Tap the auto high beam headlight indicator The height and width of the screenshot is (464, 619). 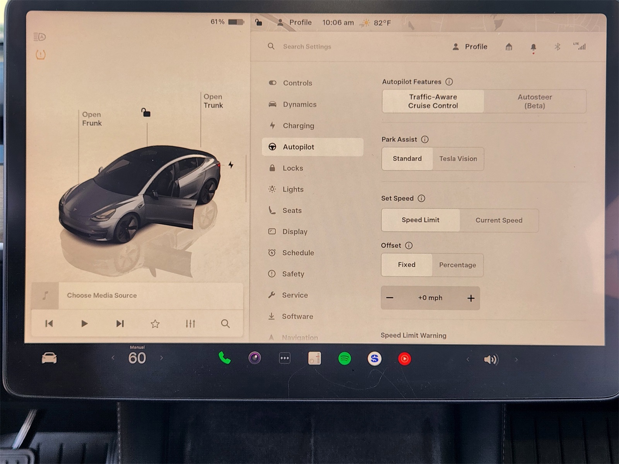(x=40, y=37)
